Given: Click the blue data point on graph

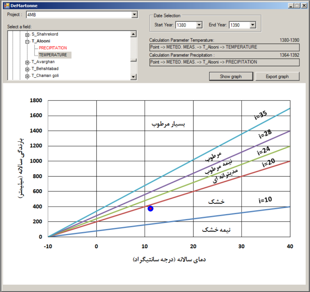Looking at the screenshot, I should click(x=150, y=209).
